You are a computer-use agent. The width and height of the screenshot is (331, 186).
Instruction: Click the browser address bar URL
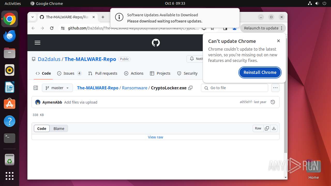tap(133, 28)
